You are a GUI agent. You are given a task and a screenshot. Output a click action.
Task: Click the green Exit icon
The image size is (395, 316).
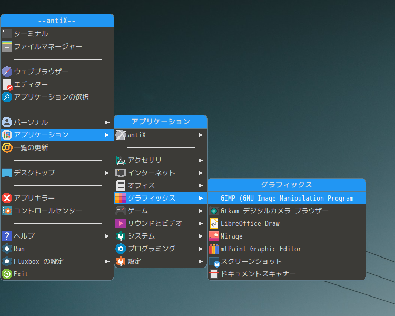click(7, 274)
